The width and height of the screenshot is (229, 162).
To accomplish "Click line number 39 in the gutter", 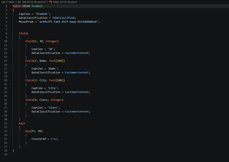I will (6, 154).
